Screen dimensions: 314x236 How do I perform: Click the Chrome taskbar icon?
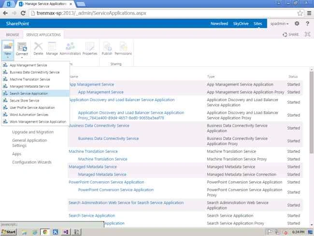tap(45, 232)
